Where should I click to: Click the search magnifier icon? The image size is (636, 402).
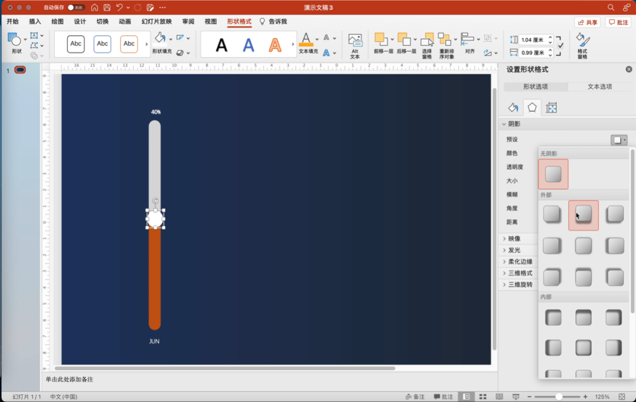(x=611, y=7)
